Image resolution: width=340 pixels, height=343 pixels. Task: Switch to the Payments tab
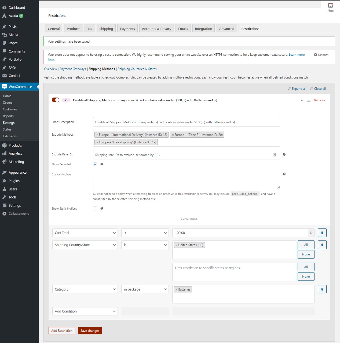[x=127, y=29]
